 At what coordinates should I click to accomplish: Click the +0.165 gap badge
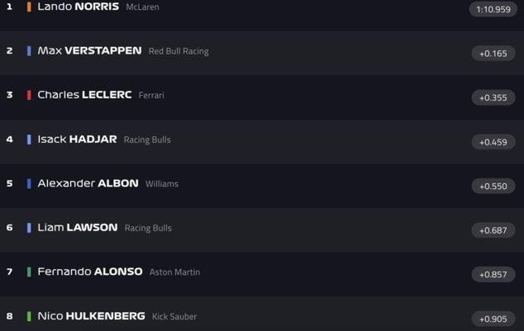[x=493, y=54]
